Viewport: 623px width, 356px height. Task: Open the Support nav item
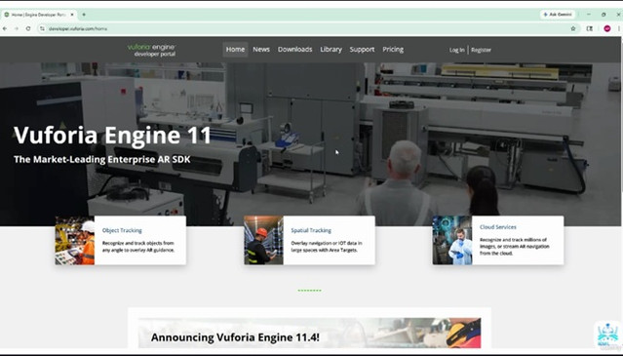pyautogui.click(x=362, y=50)
